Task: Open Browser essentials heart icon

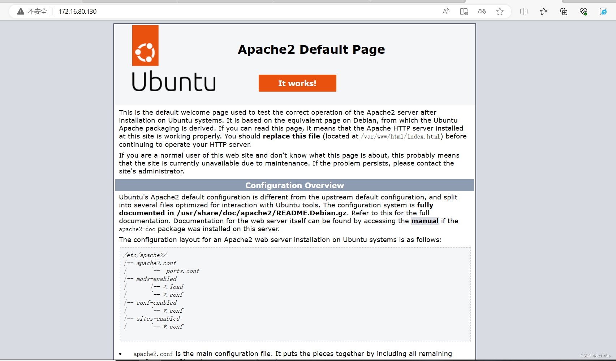Action: [583, 12]
